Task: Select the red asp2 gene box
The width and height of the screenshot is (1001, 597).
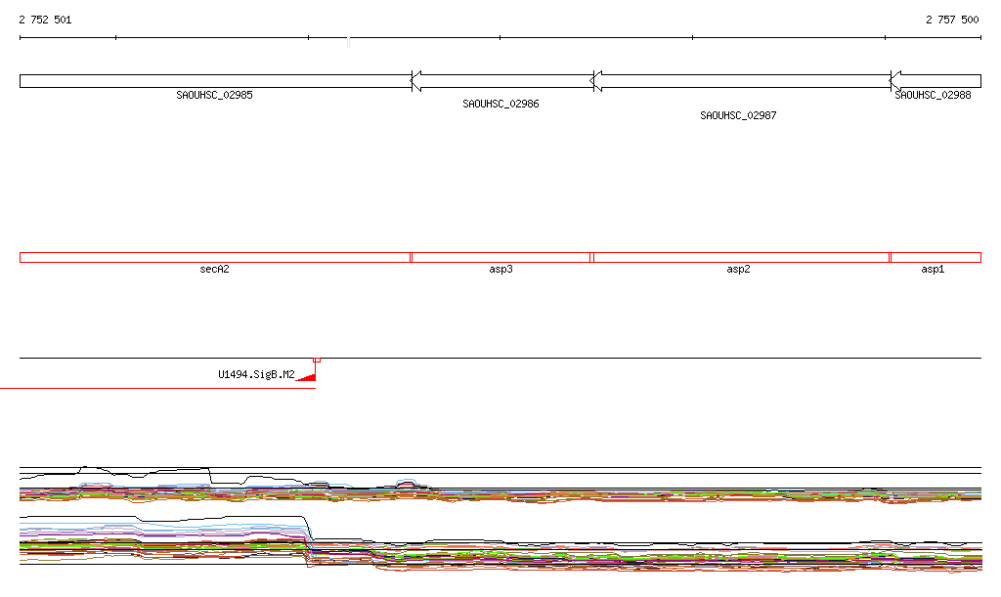Action: point(740,257)
